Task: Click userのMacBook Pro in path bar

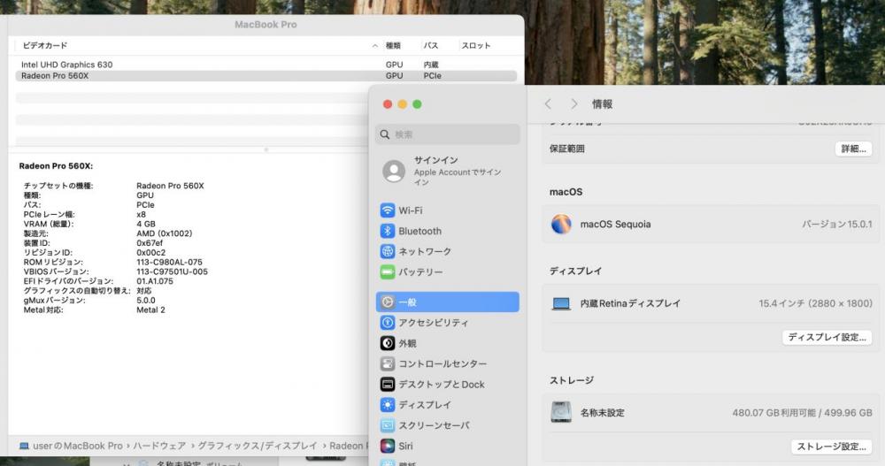Action: [77, 446]
